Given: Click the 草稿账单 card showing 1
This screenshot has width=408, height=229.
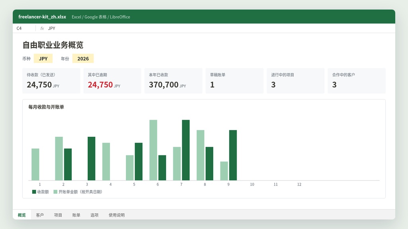Looking at the screenshot, I should tap(234, 81).
